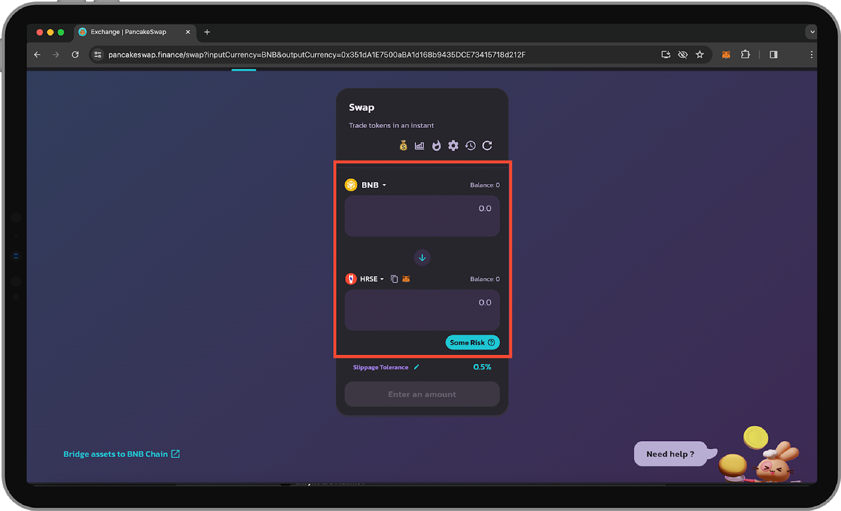Open the MetaMask fox extension

pos(726,55)
